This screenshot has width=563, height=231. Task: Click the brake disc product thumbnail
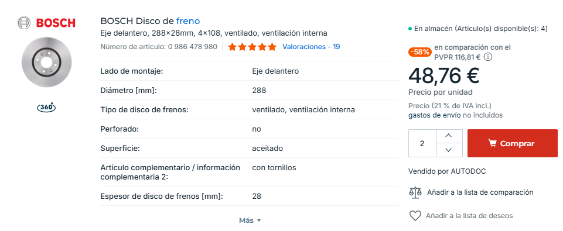(46, 62)
